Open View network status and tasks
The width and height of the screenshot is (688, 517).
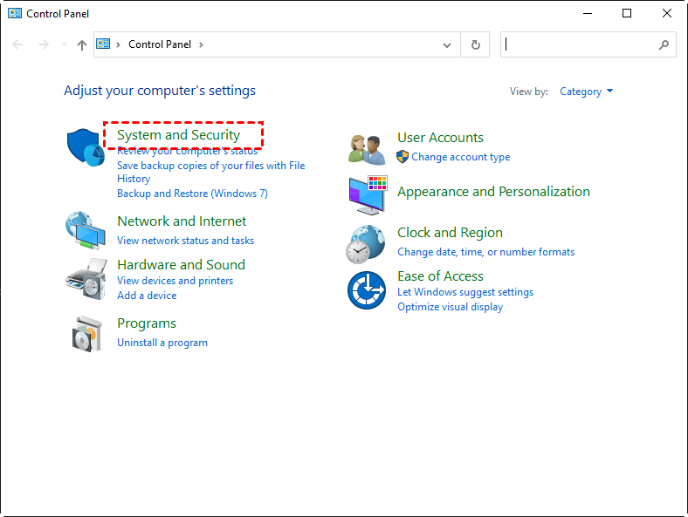pyautogui.click(x=185, y=241)
